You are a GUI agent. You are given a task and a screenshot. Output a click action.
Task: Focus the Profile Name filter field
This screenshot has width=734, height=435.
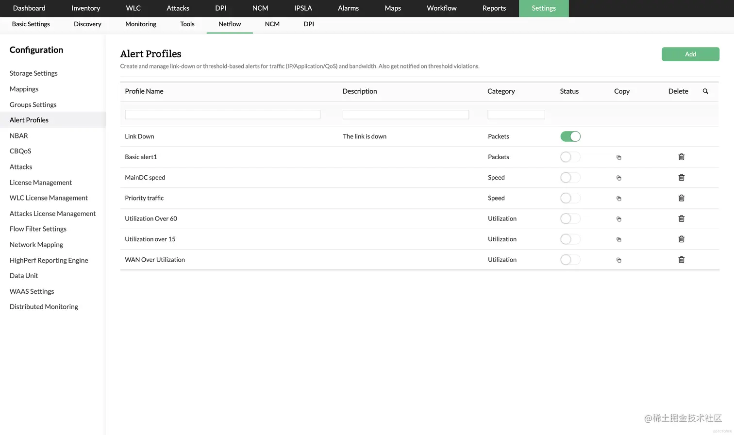pos(223,115)
